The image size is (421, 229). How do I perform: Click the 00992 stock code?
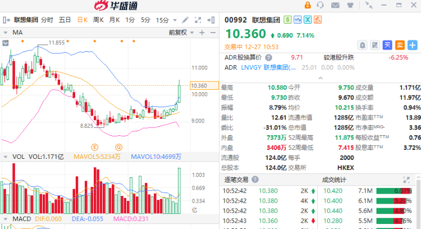(x=235, y=20)
